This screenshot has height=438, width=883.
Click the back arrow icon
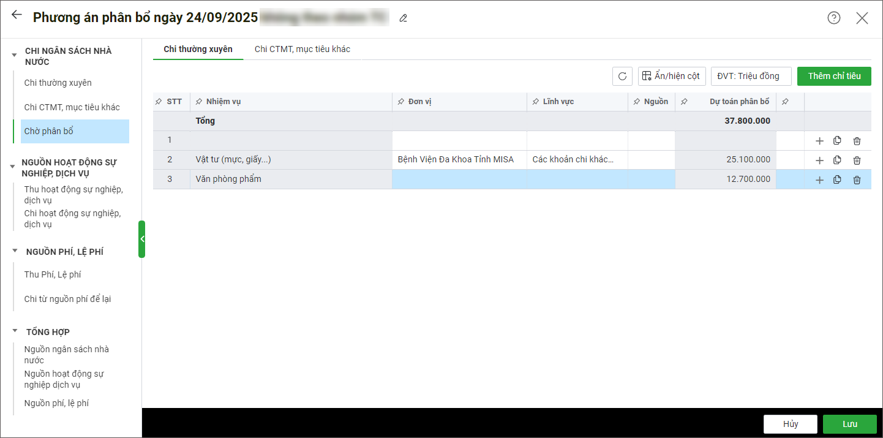click(x=17, y=16)
